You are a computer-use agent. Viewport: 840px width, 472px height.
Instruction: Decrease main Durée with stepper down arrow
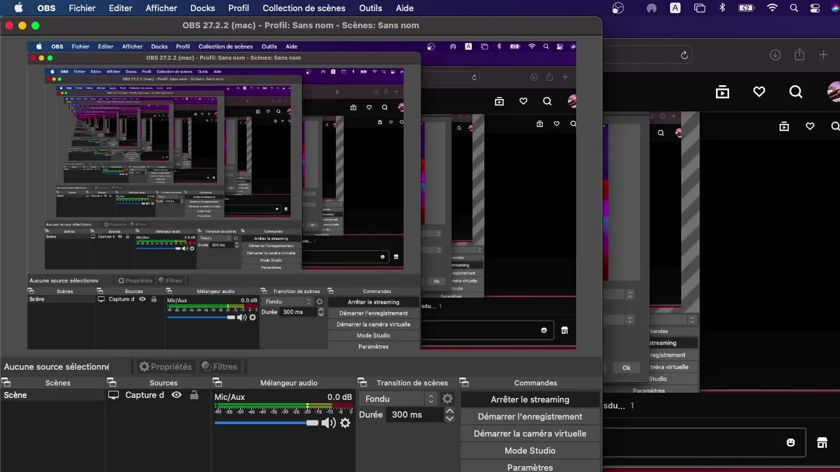(x=450, y=418)
